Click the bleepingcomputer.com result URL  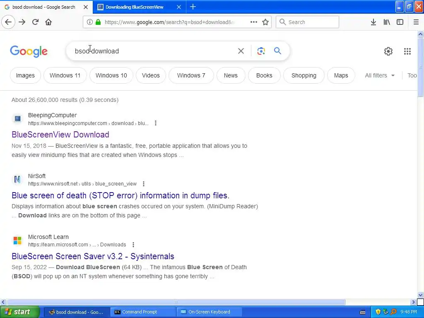(x=88, y=123)
